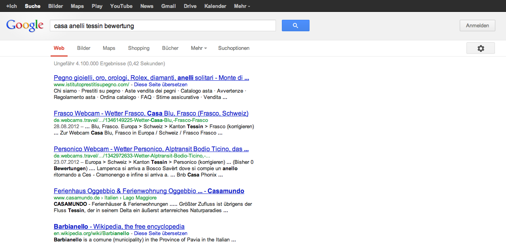This screenshot has width=506, height=243.
Task: Click the Google logo
Action: 25,26
